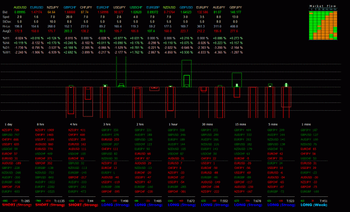Click the CHFJPY column header in top table
Image resolution: width=350 pixels, height=212 pixels.
(86, 7)
